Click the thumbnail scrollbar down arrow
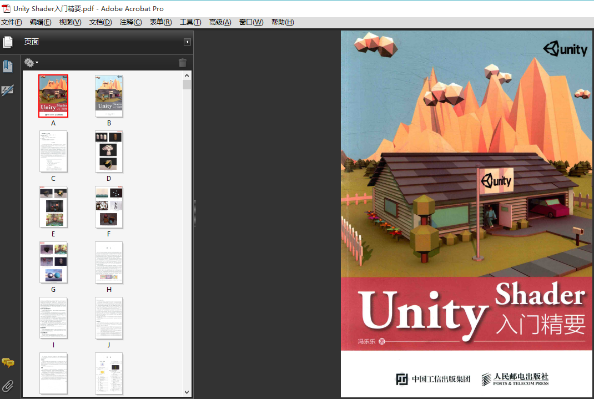Screen dimensions: 594x399 coord(187,392)
